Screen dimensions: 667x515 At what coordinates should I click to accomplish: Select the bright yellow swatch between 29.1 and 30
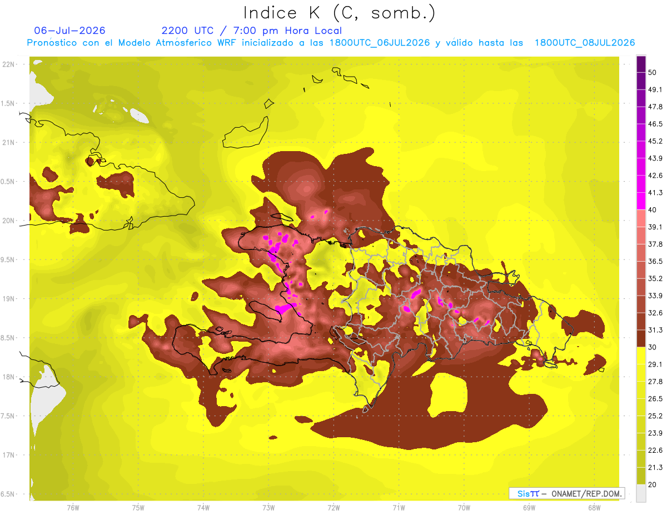(x=641, y=356)
